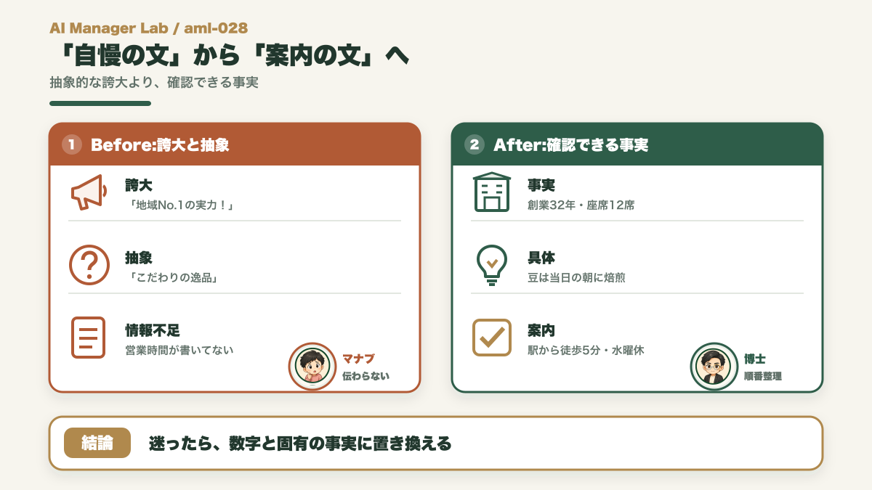Click the 抽象 heading
The width and height of the screenshot is (872, 490).
tap(139, 258)
